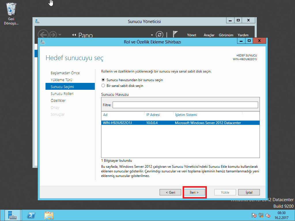This screenshot has width=295, height=221.
Task: Select 'Sunucu havuzundan bir sunucu seçin' option
Action: (x=103, y=80)
